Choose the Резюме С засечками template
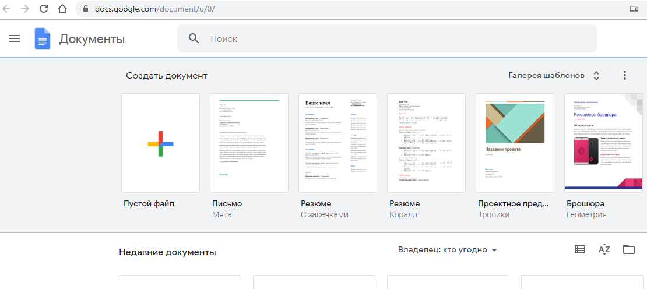Screen dimensions: 647x289 [337, 143]
